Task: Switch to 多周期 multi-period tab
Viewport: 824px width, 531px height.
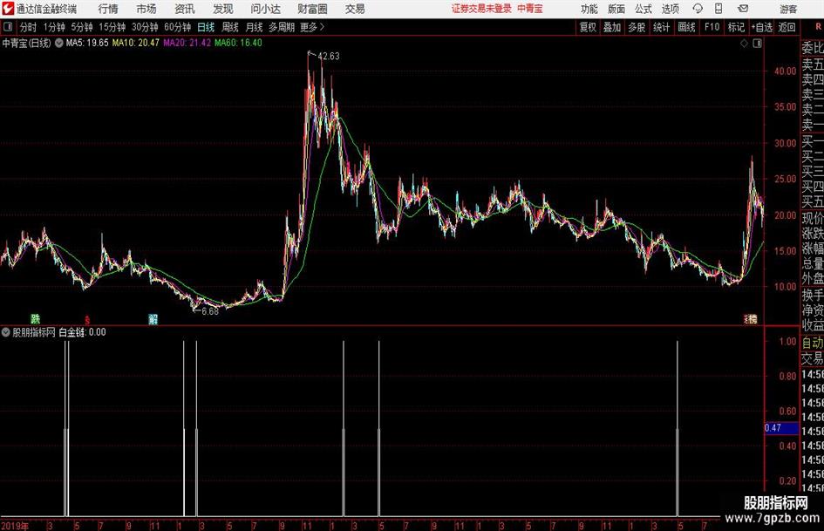Action: (x=282, y=27)
